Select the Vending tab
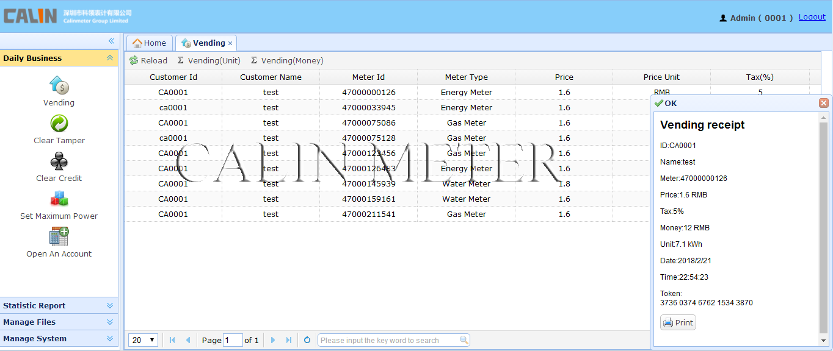This screenshot has width=833, height=351. click(206, 43)
